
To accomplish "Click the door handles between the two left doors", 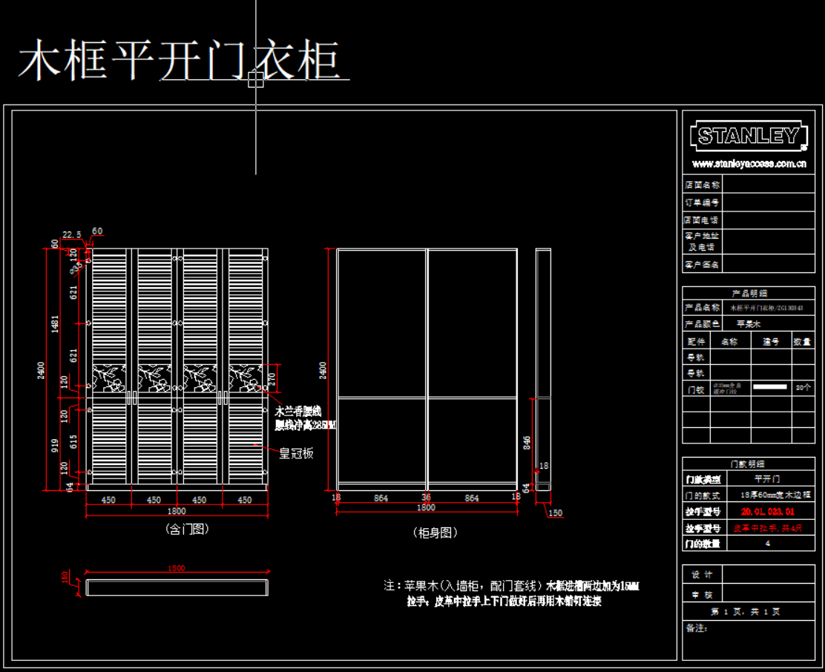I will click(132, 398).
